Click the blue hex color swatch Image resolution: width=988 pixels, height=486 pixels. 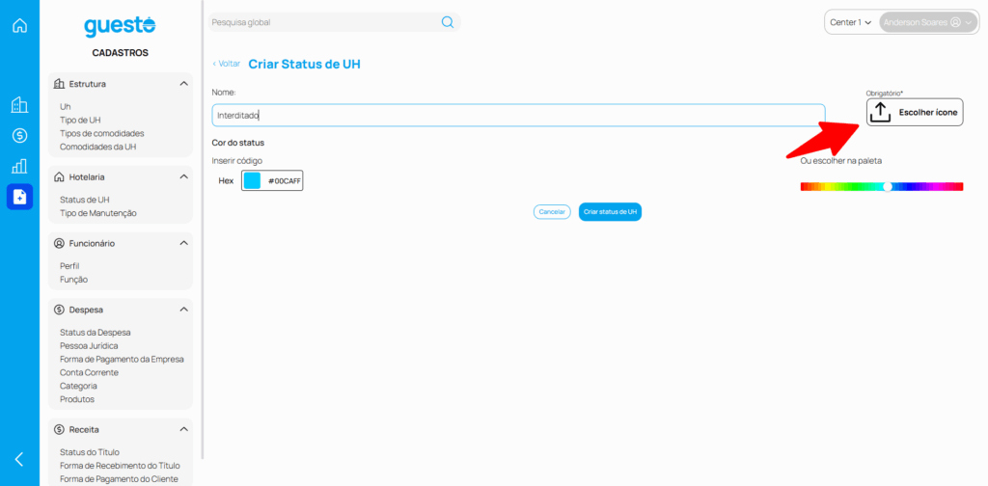[252, 180]
